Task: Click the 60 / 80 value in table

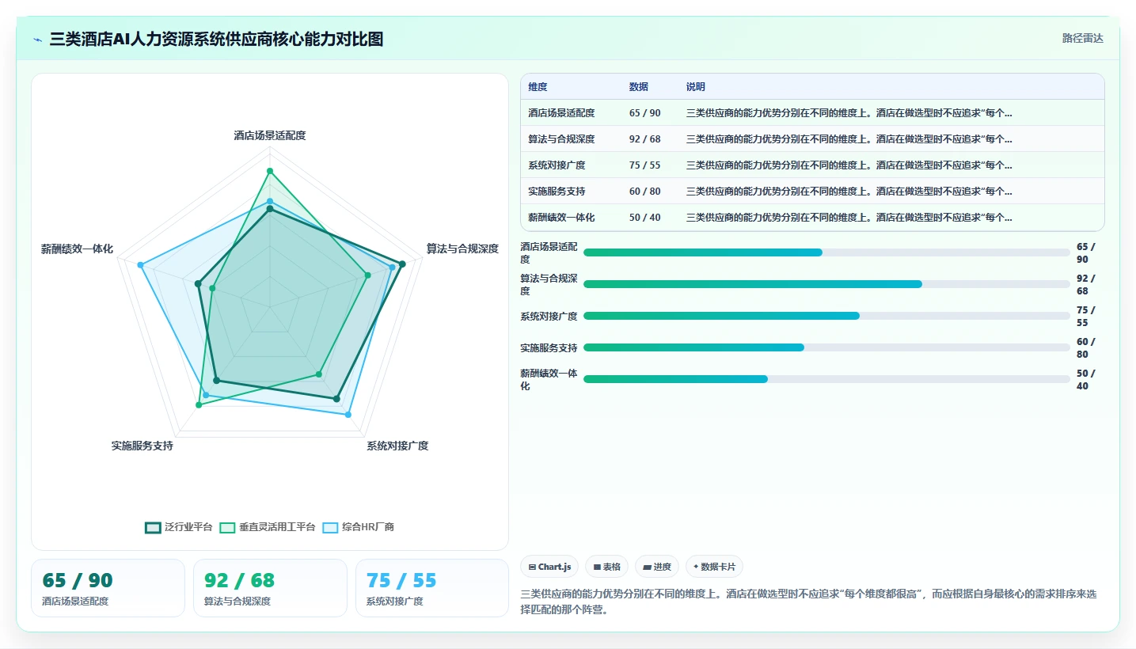Action: tap(644, 192)
